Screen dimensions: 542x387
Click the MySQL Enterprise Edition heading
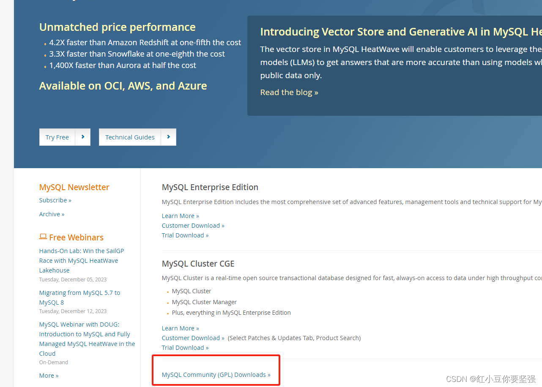210,187
